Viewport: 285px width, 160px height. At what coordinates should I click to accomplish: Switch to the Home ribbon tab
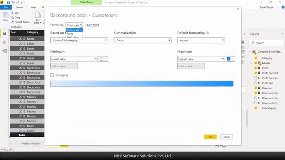point(20,7)
